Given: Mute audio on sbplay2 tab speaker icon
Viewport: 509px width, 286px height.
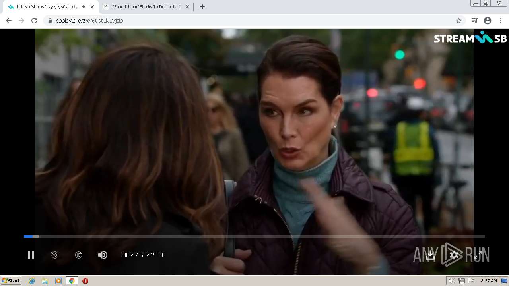Looking at the screenshot, I should (84, 7).
